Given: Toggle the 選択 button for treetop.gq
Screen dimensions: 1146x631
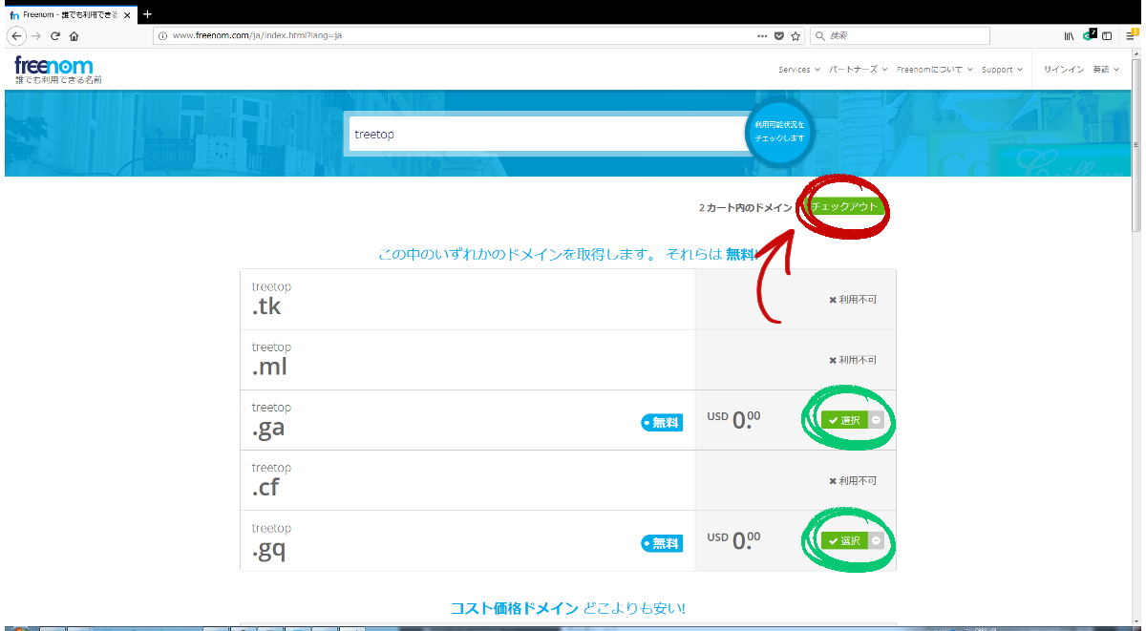Looking at the screenshot, I should [844, 541].
